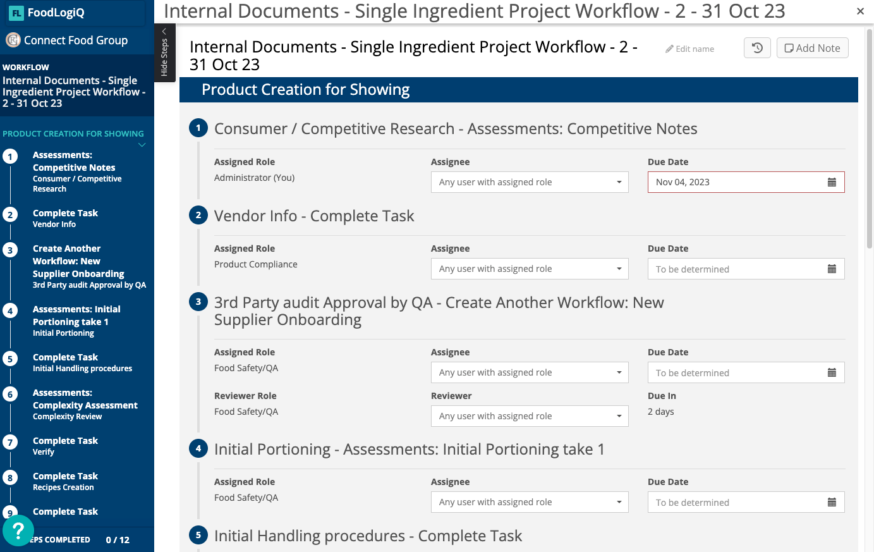Click the 3rd Party audit Due Date field
The width and height of the screenshot is (874, 552).
click(x=736, y=372)
